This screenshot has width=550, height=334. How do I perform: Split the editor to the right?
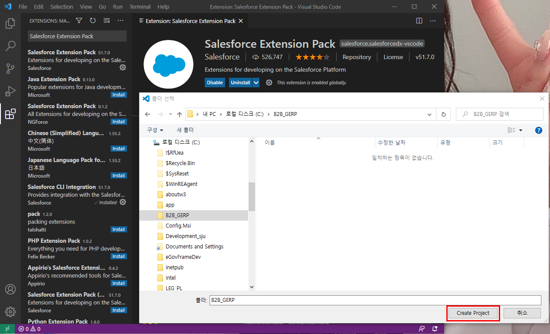pos(419,20)
